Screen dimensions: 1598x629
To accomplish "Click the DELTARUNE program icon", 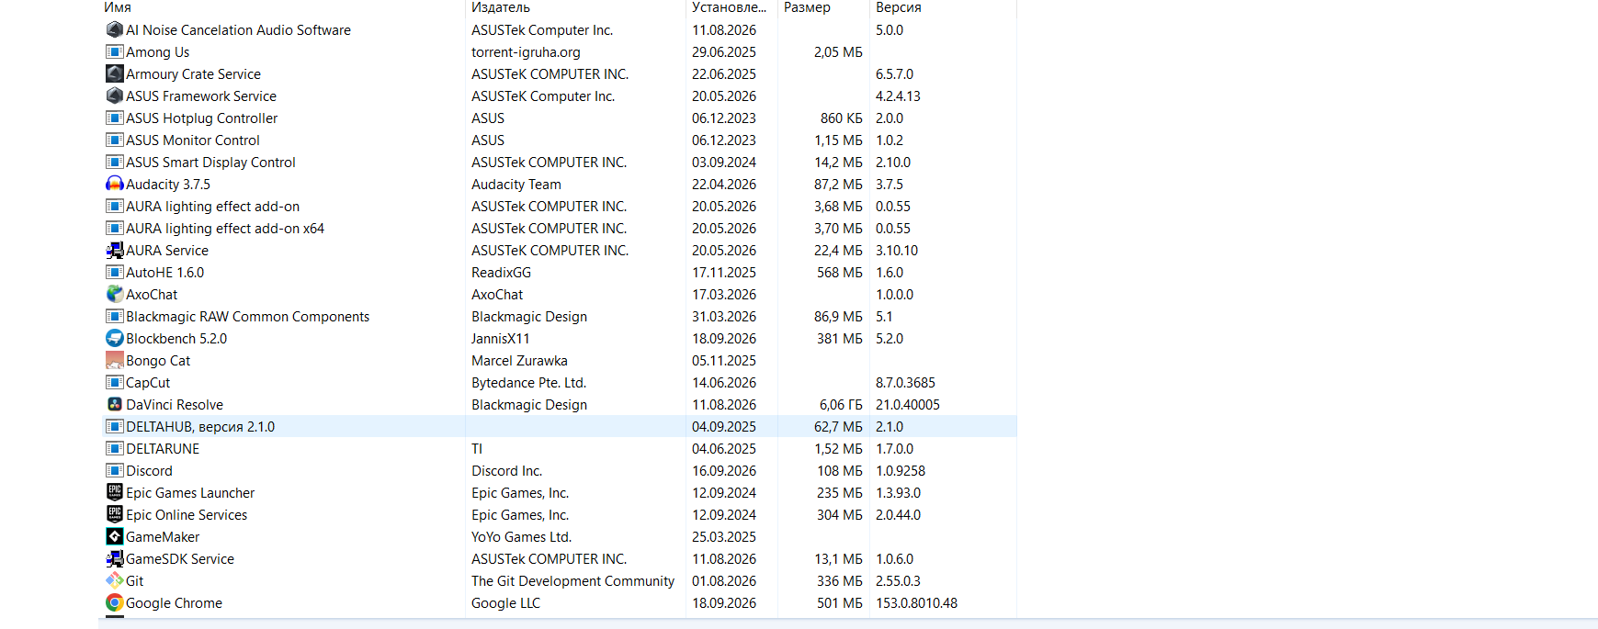I will click(115, 448).
